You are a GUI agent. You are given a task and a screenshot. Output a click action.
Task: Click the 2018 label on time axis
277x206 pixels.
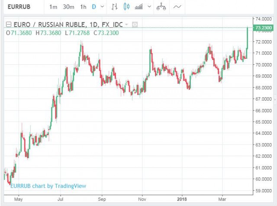click(x=181, y=200)
